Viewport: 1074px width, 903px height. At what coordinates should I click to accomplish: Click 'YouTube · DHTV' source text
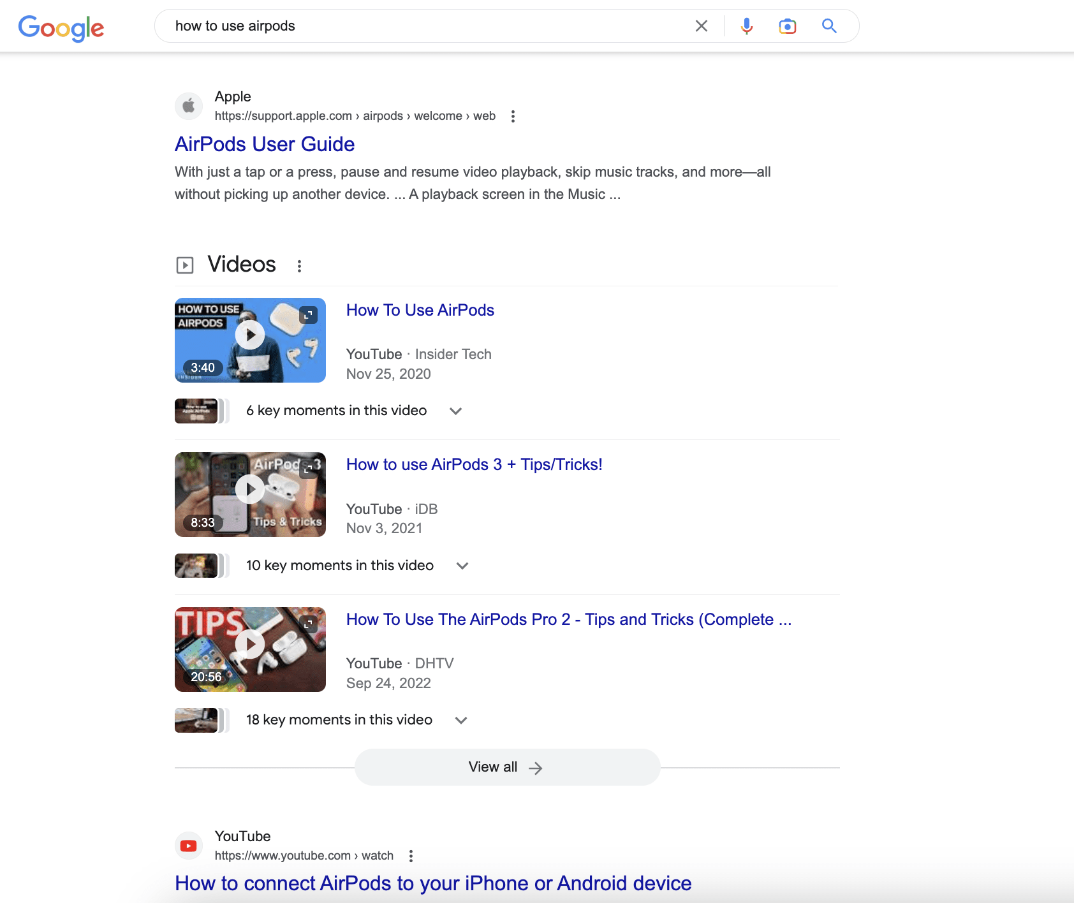point(400,663)
